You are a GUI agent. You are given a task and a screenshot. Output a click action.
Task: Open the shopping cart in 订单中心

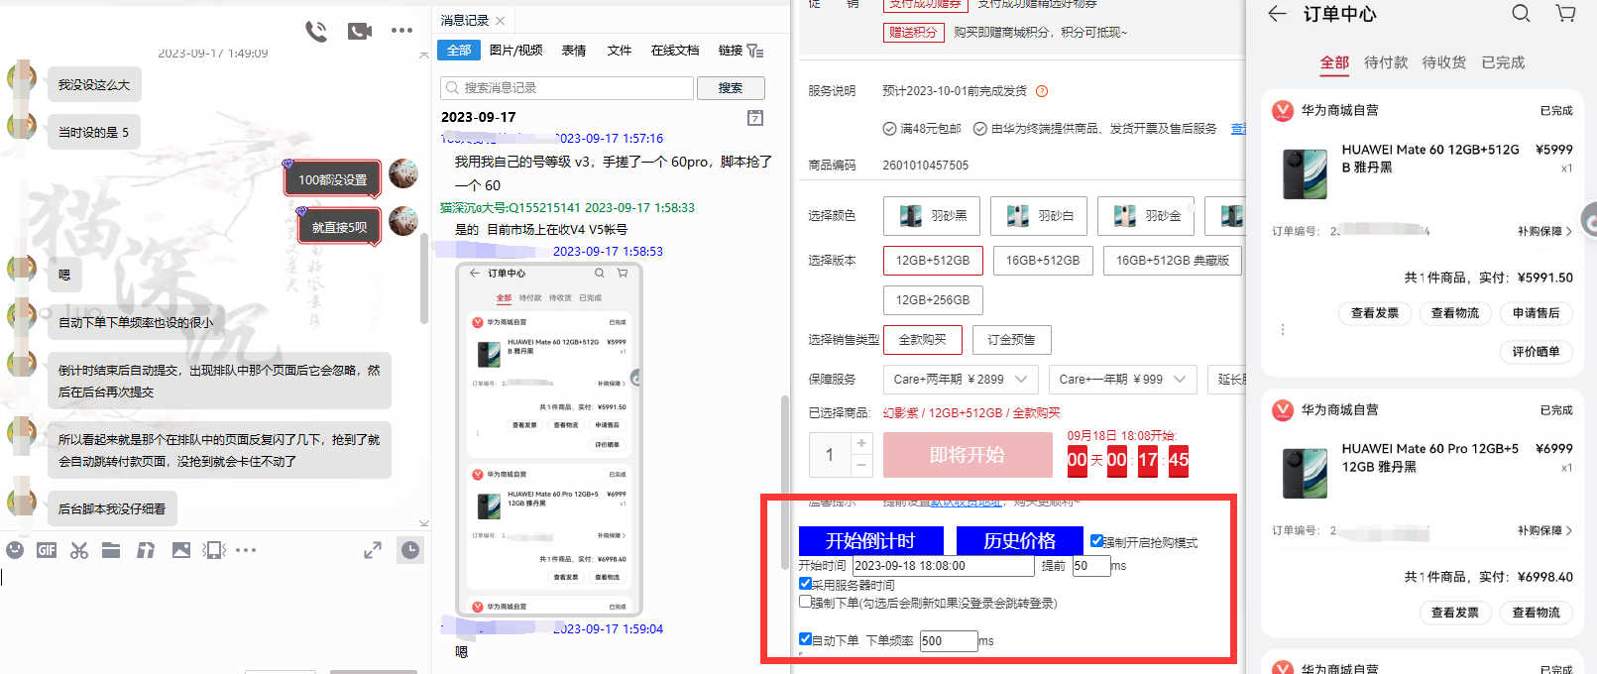(1565, 14)
